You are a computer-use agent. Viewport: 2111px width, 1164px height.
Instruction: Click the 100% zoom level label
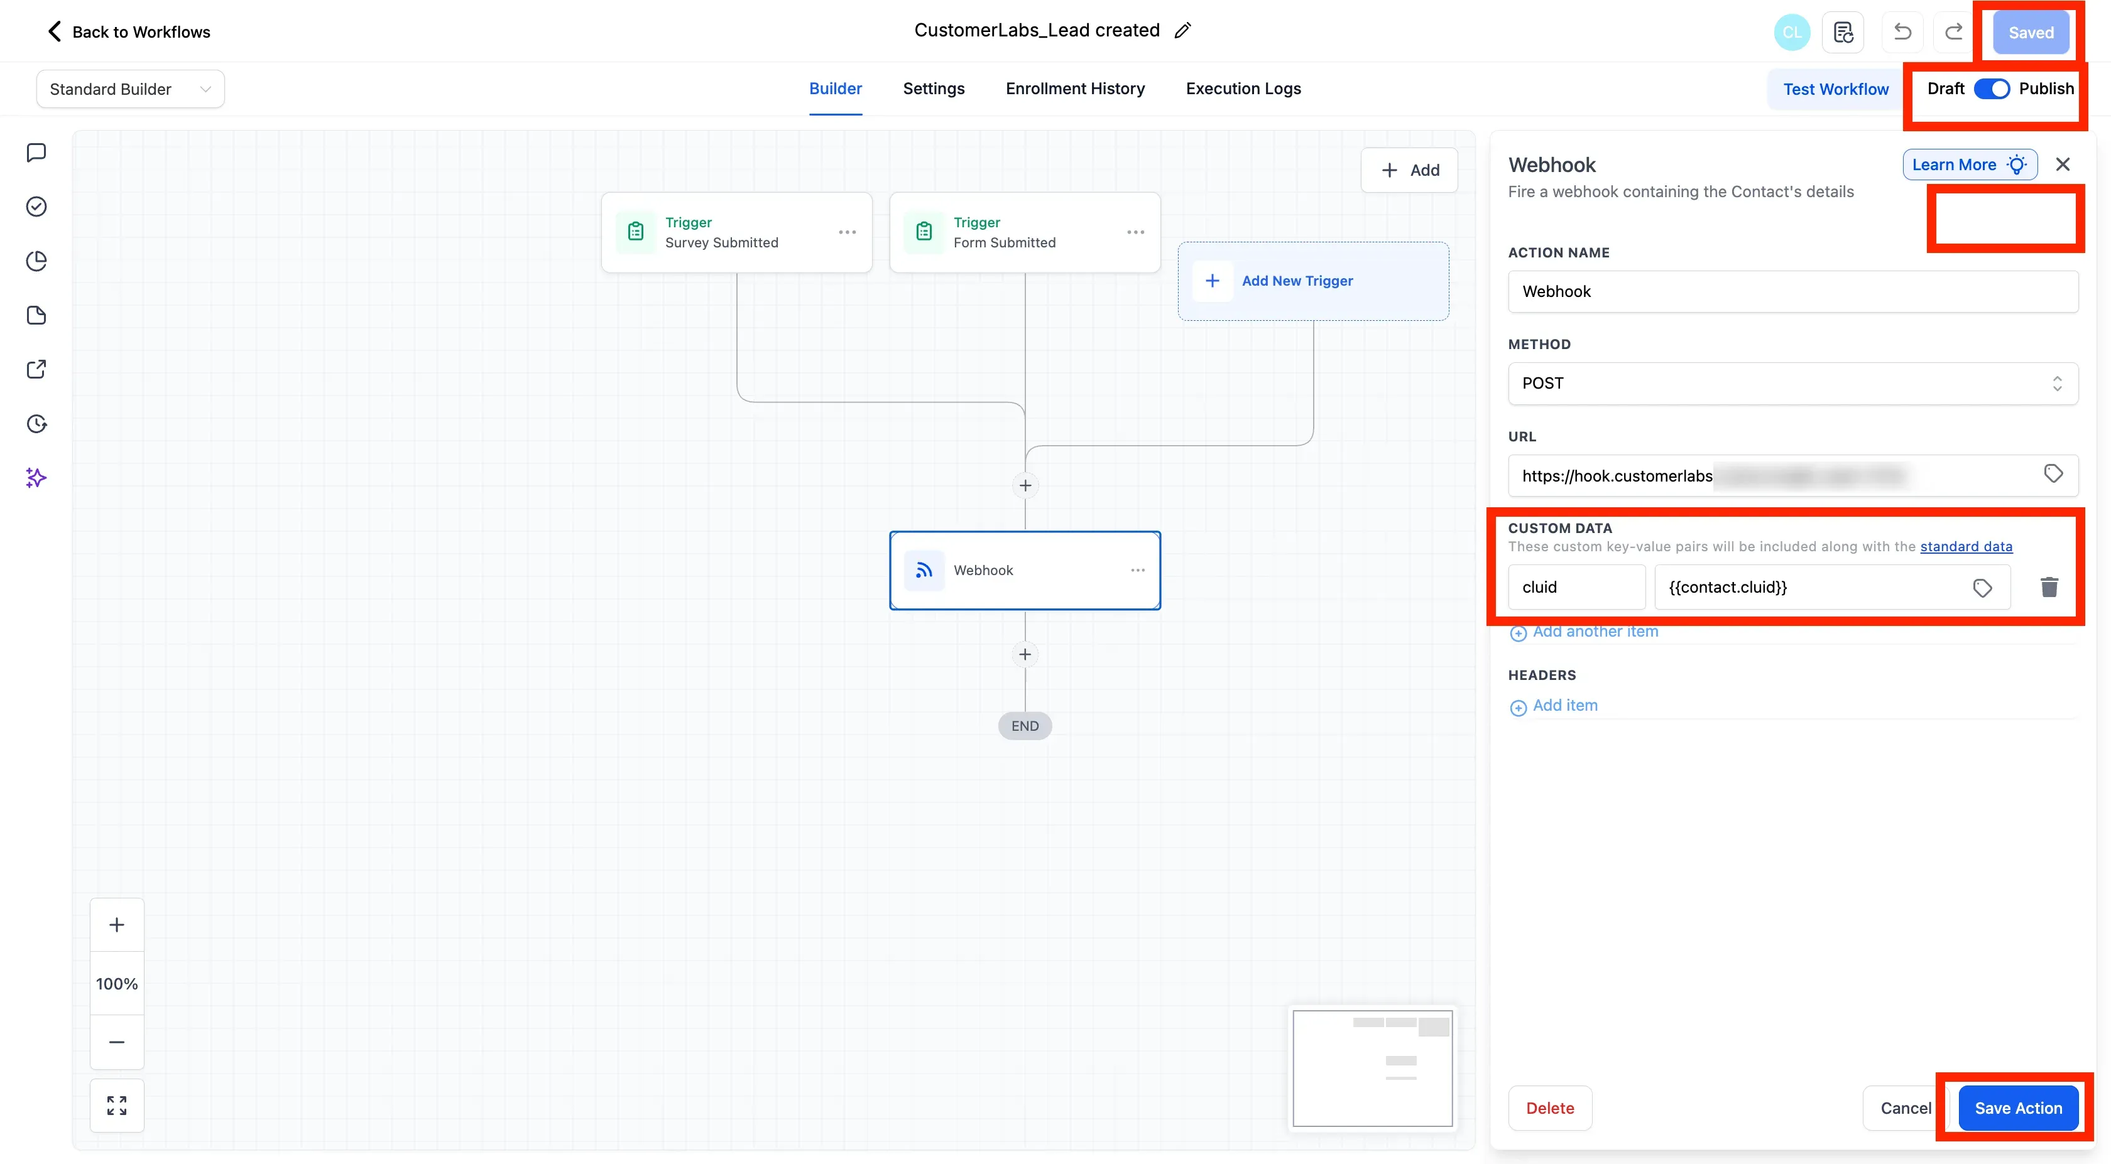pos(117,984)
